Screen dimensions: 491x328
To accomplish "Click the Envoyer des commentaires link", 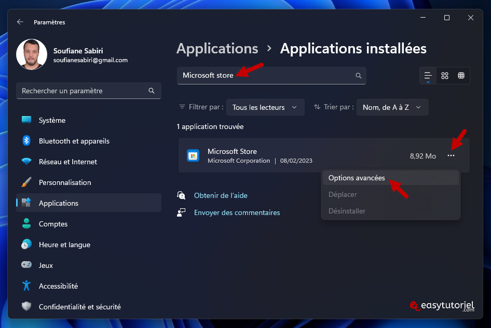I will tap(237, 212).
